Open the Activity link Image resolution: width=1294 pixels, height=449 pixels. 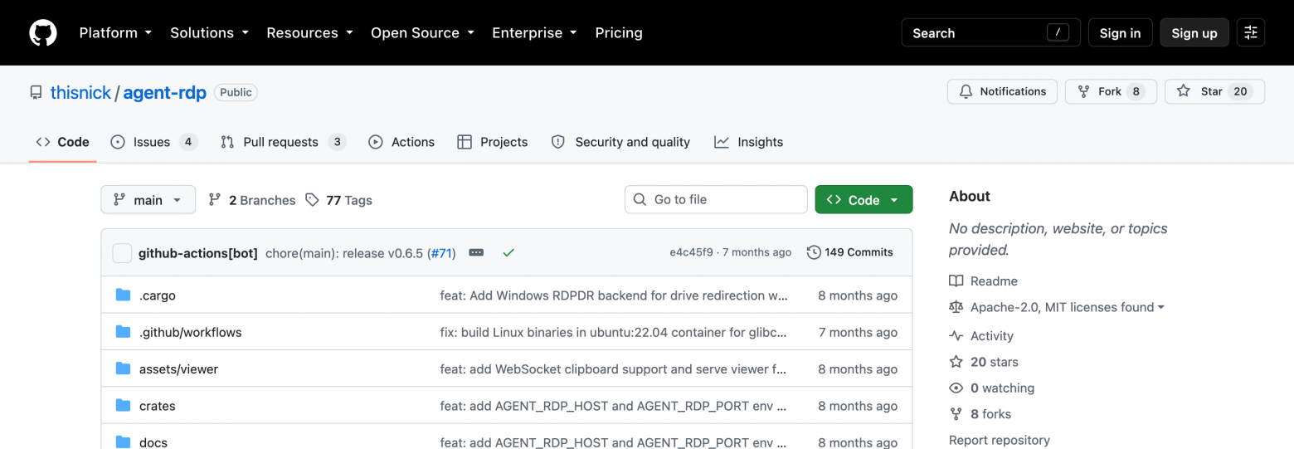(x=982, y=336)
